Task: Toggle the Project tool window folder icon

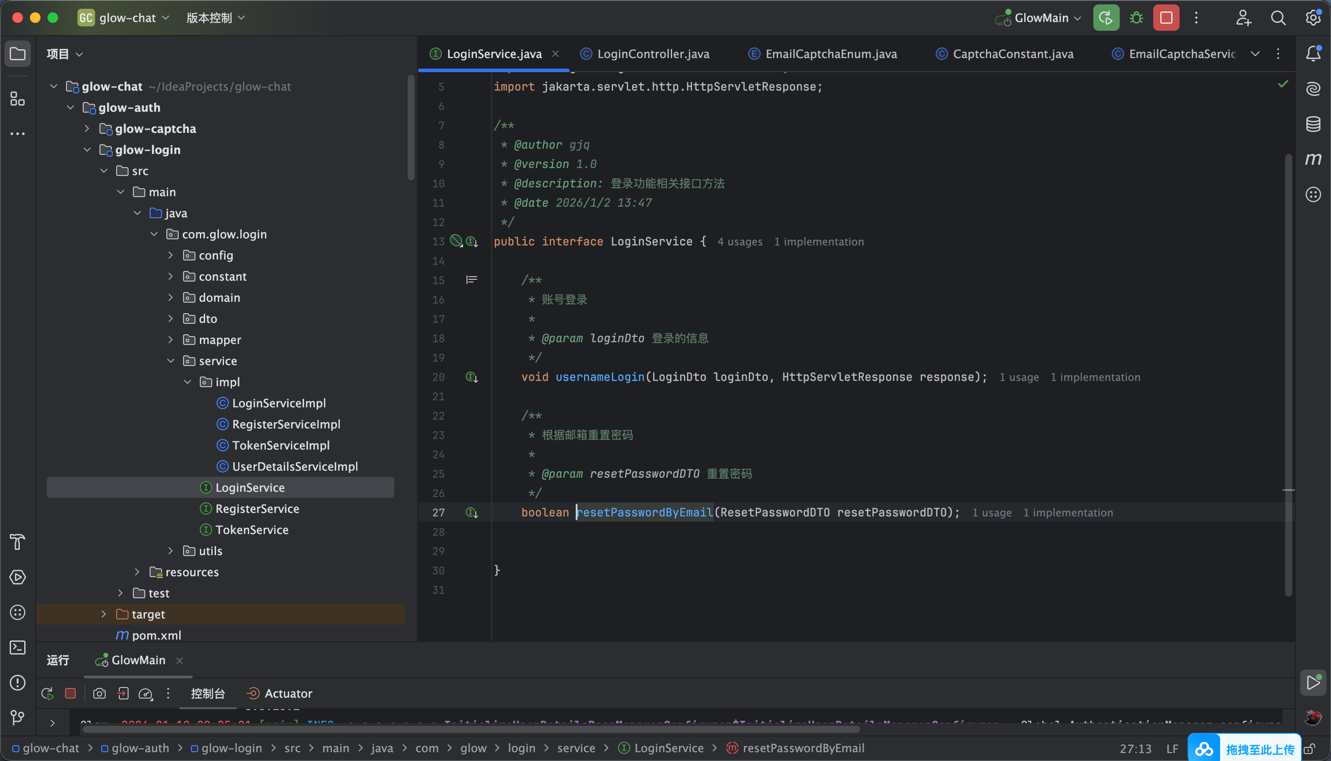Action: click(x=18, y=53)
